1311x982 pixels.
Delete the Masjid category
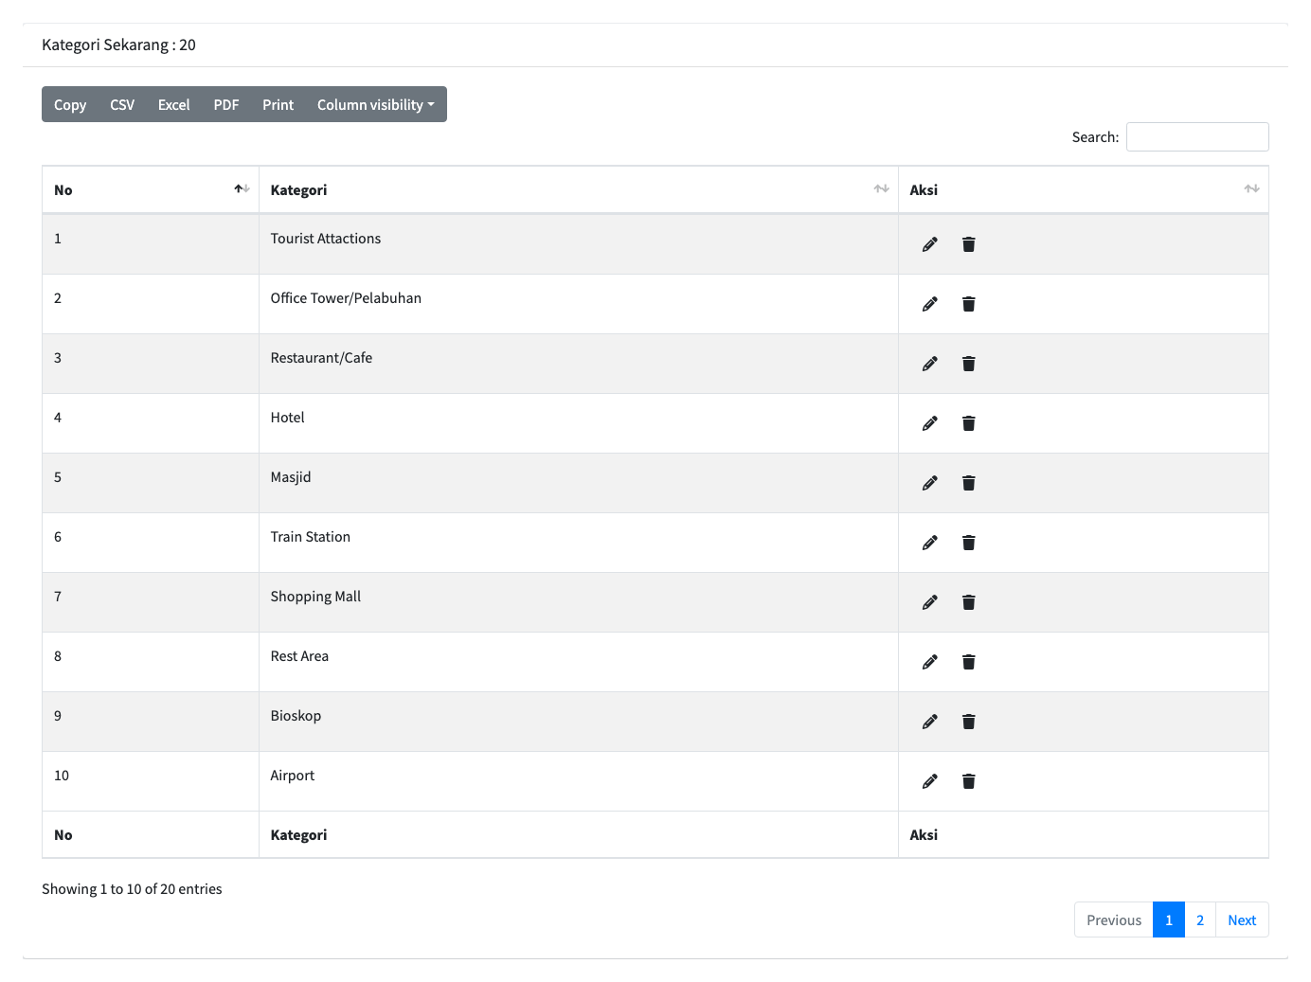pos(968,483)
